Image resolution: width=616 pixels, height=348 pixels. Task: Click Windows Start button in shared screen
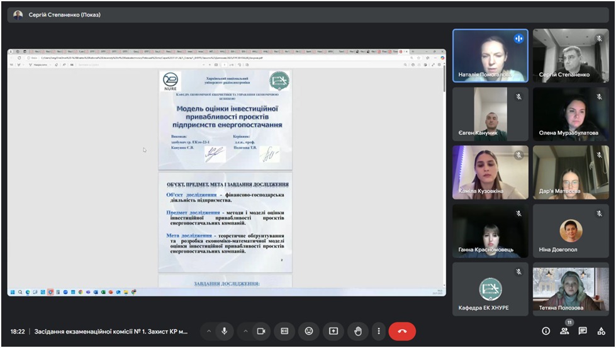pos(12,292)
